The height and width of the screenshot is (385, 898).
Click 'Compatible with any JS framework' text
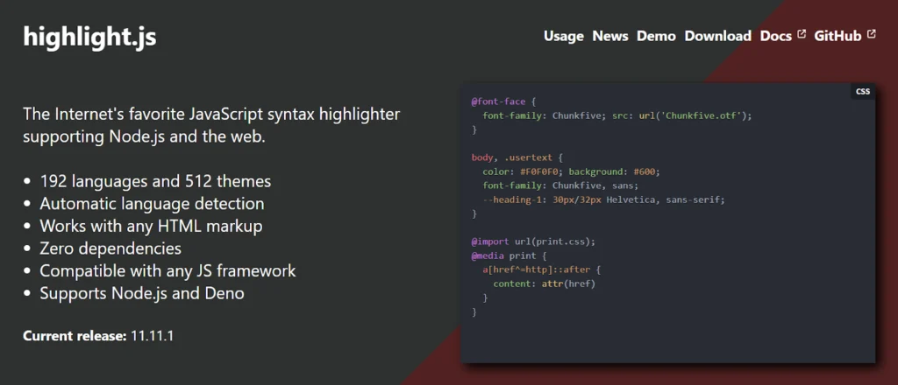tap(167, 270)
